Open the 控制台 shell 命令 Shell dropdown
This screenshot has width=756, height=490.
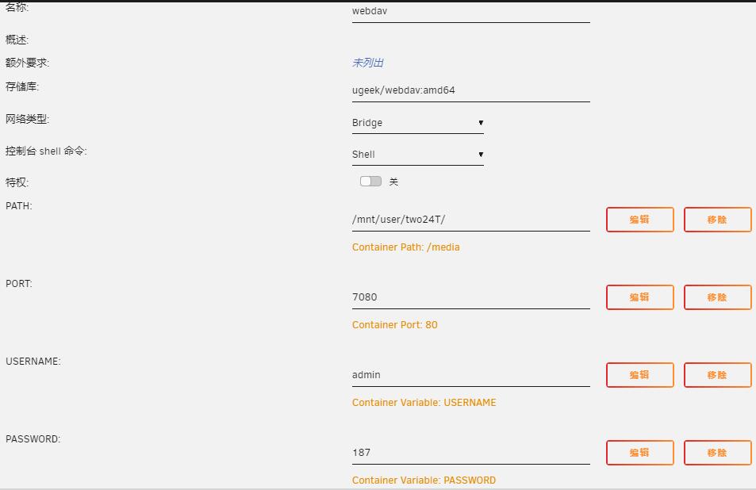[x=417, y=155]
